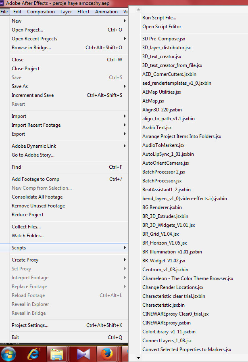The image size is (248, 362).
Task: Choose Consolidate All Footage
Action: (x=69, y=197)
